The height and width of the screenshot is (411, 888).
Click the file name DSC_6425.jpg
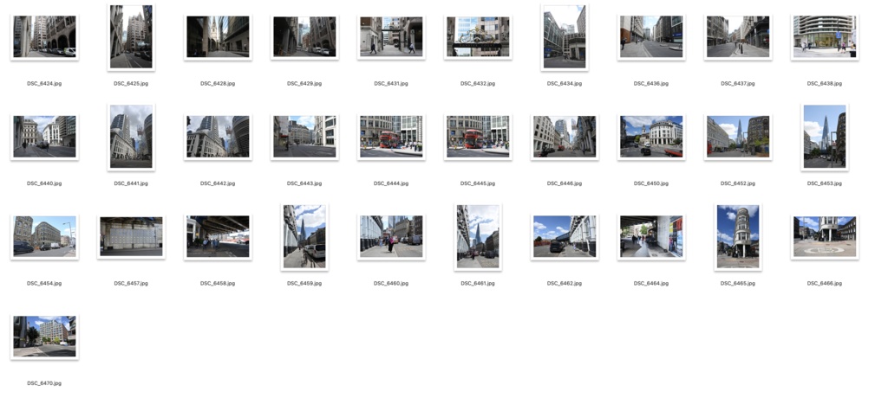click(x=131, y=84)
